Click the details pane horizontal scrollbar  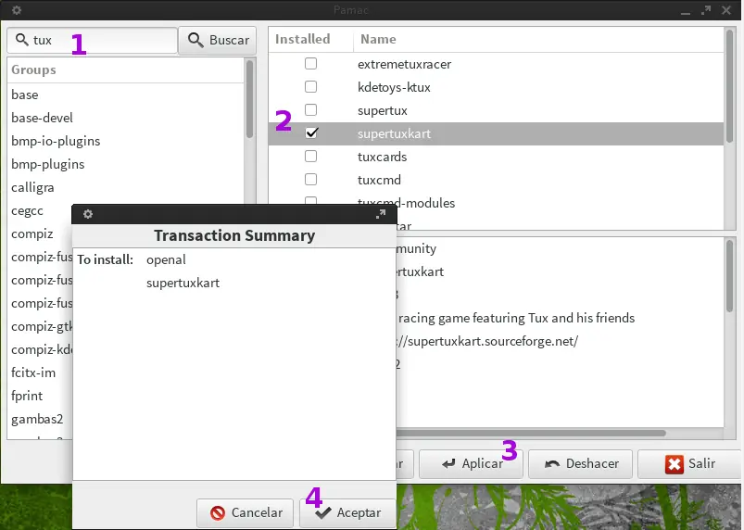pos(531,433)
